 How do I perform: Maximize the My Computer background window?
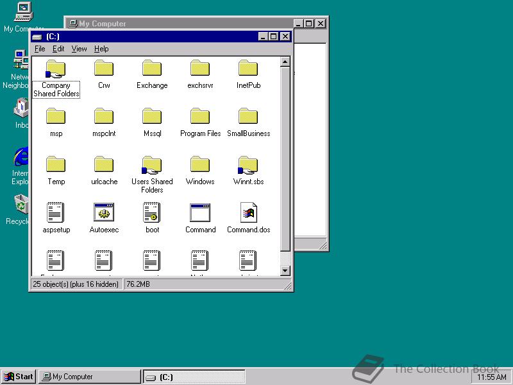point(308,24)
